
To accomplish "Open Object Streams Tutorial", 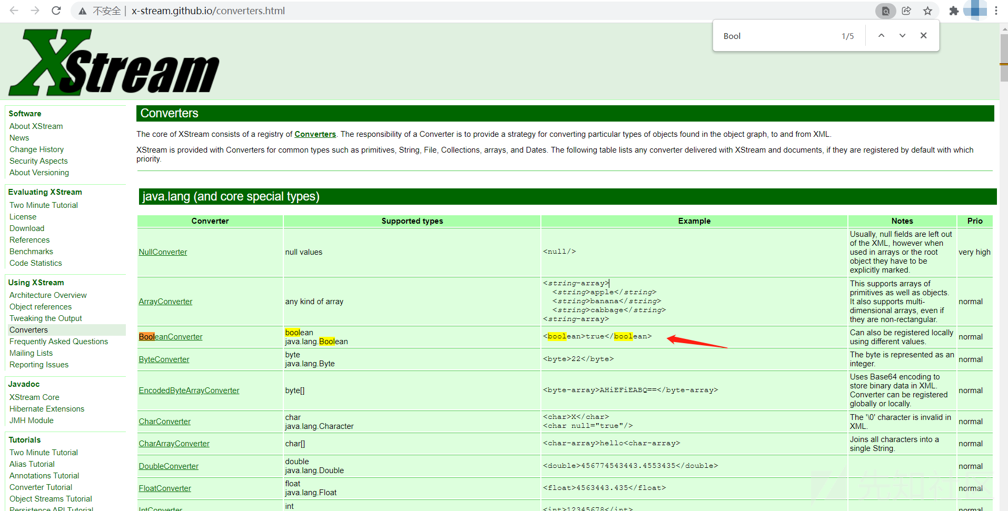I will tap(51, 499).
